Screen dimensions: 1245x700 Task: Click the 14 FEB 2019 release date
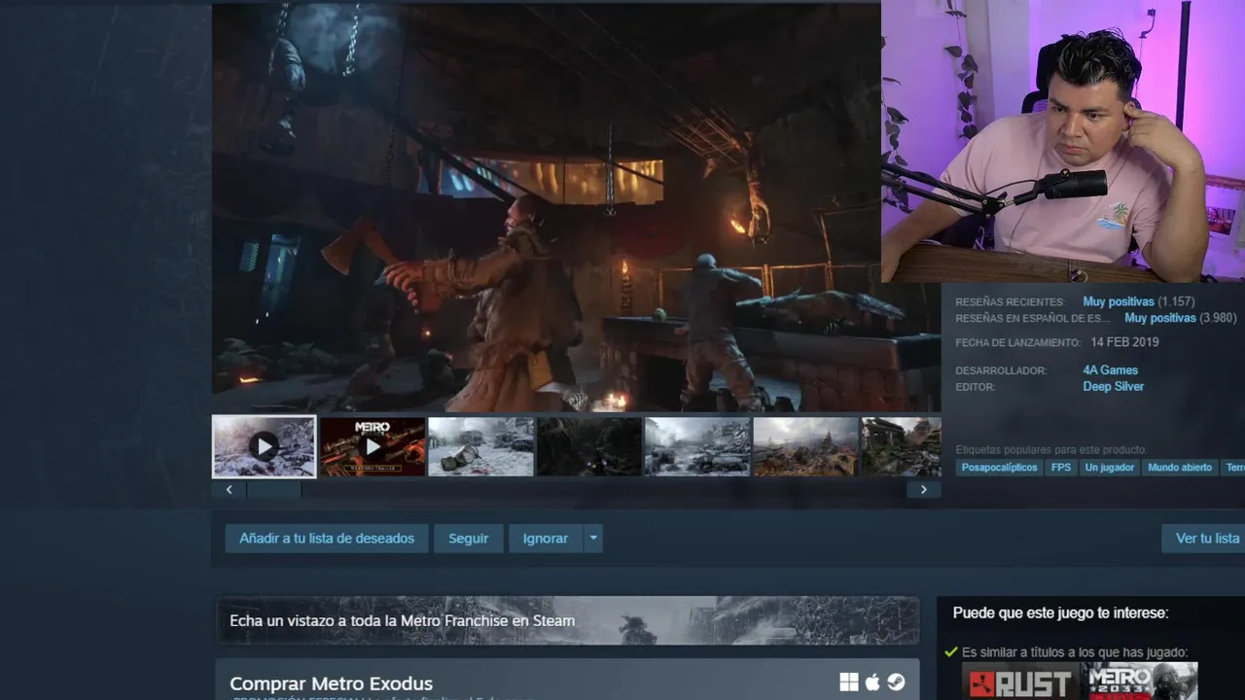click(x=1124, y=343)
